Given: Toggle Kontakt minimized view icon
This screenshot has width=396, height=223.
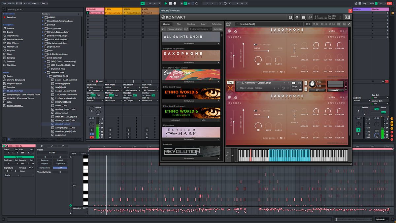Looking at the screenshot, I should click(310, 17).
